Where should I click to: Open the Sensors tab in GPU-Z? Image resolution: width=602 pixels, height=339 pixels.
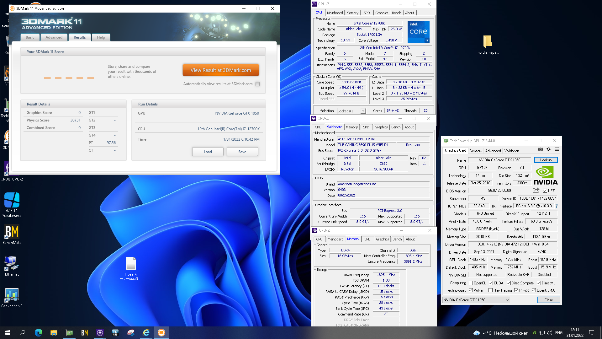click(475, 151)
